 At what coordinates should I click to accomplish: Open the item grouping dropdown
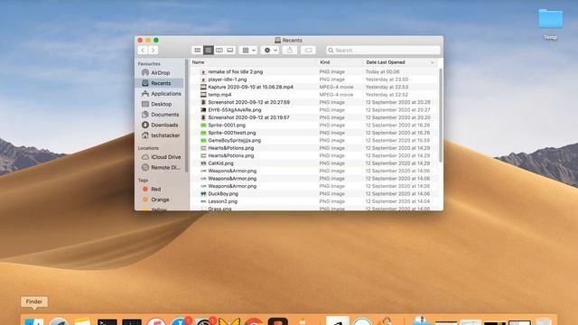pos(248,51)
